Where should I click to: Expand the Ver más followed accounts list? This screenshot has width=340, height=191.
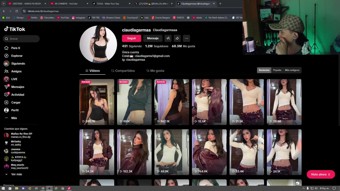[x=14, y=174]
